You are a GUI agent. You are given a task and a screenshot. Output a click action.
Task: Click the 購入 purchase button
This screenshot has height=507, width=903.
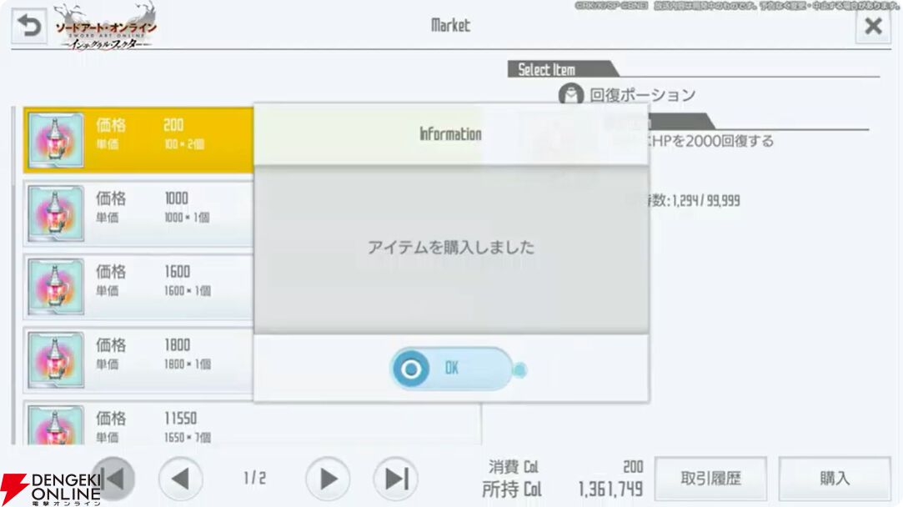click(835, 479)
